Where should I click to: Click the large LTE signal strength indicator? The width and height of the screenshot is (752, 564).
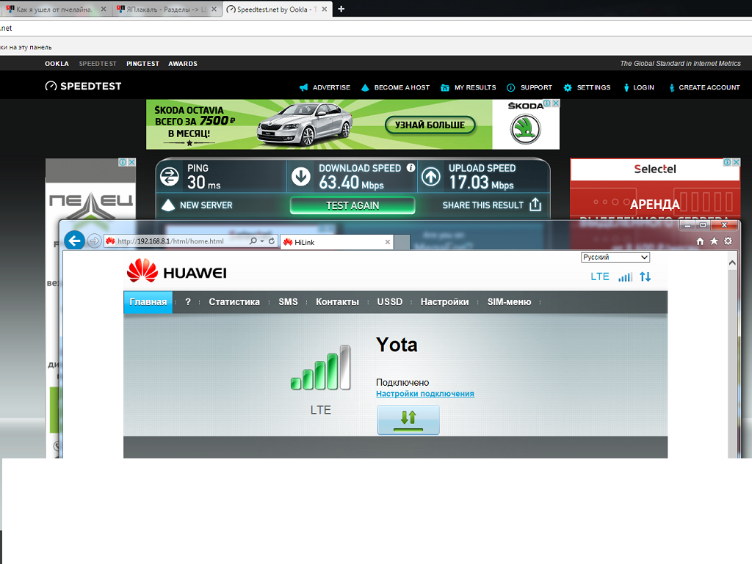321,367
